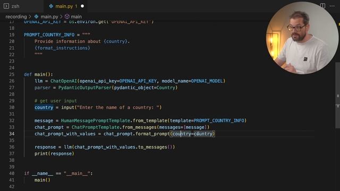The width and height of the screenshot is (340, 191).
Task: Click PROMPT_COUNTRY_INFO on line 19
Action: click(x=49, y=35)
